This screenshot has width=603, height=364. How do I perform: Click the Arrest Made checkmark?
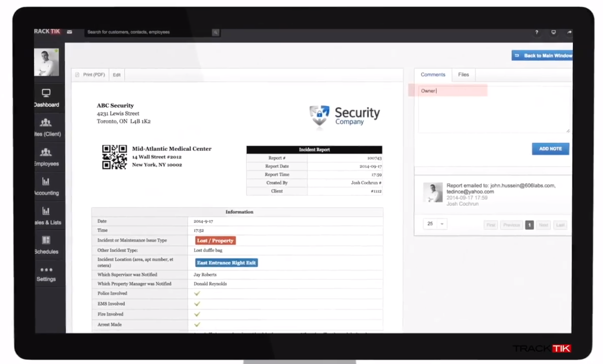[x=197, y=324]
